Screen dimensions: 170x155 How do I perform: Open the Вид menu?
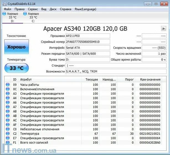44,9
